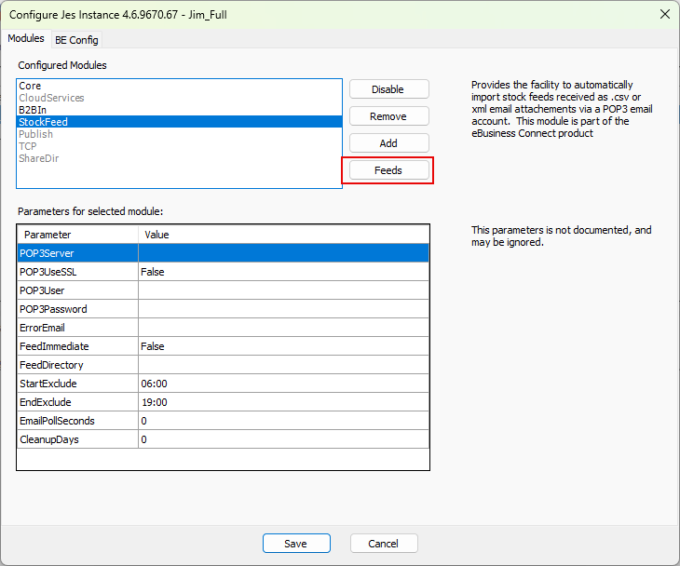The image size is (680, 566).
Task: Click the POP3UseSSL value cell
Action: 283,272
